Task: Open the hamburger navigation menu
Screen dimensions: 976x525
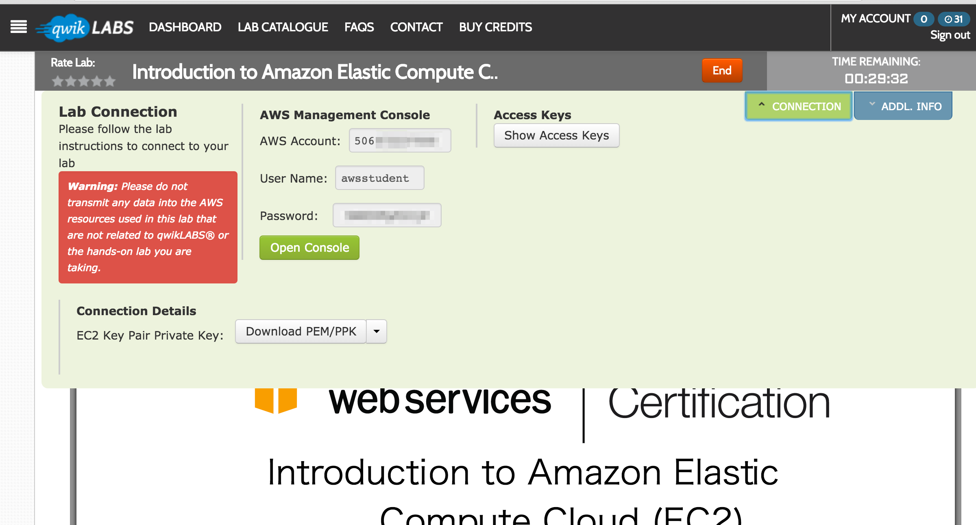Action: point(18,27)
